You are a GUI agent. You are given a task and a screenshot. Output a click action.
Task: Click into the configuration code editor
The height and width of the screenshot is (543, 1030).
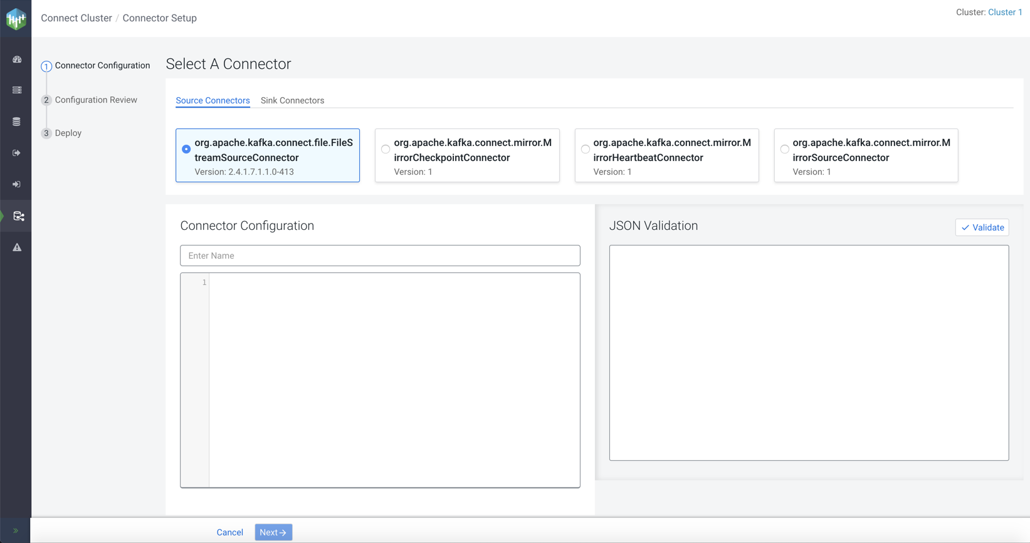[394, 380]
